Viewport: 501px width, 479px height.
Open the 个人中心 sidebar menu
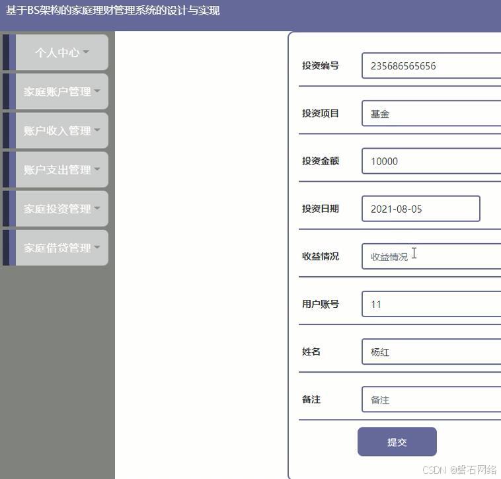[57, 52]
